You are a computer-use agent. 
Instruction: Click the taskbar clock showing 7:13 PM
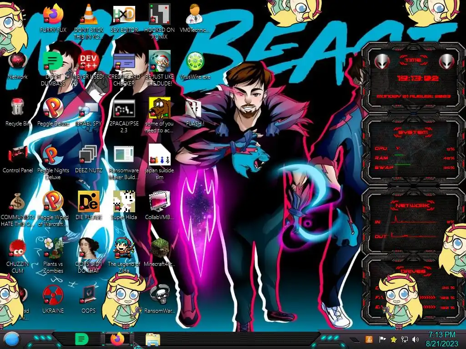coord(441,339)
